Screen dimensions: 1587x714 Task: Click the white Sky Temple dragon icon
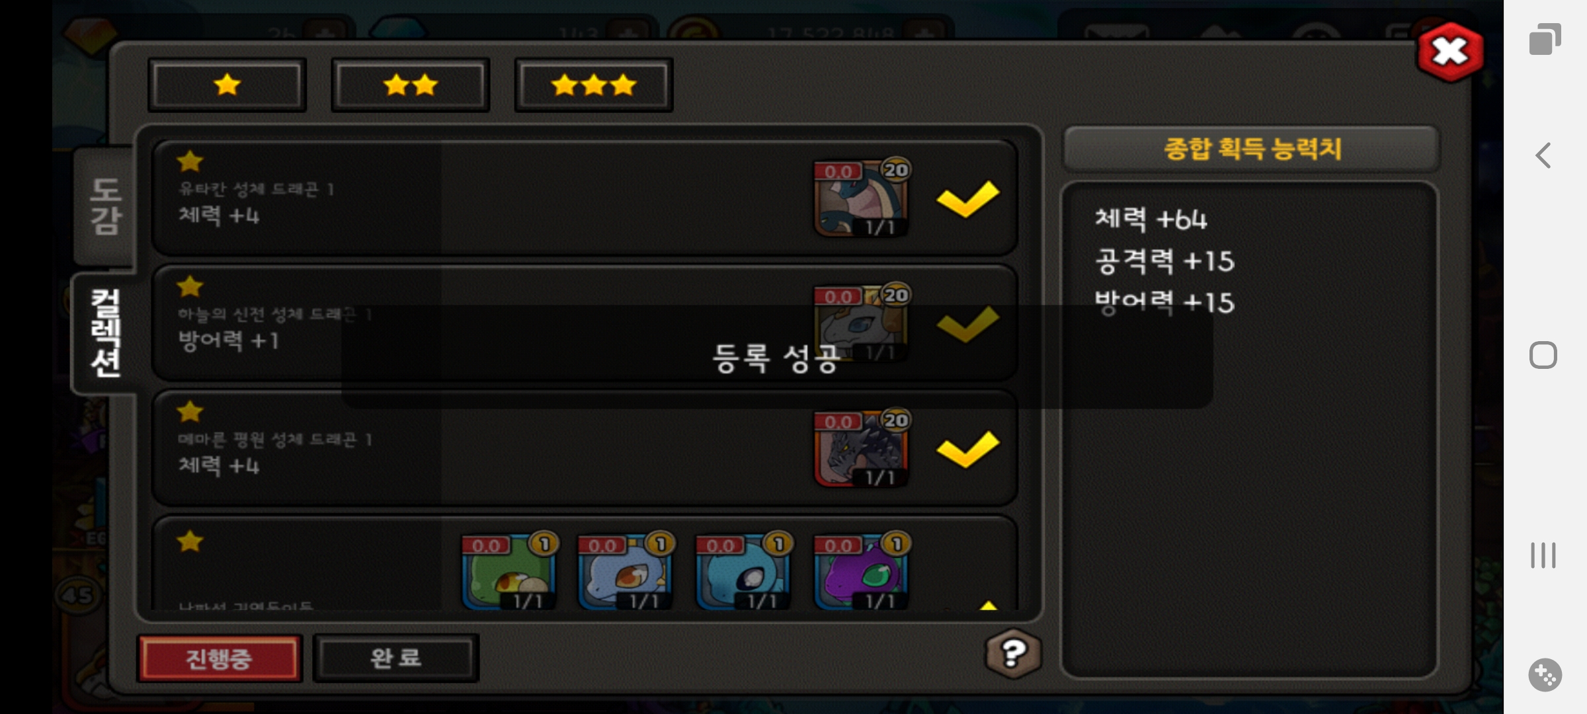point(861,324)
